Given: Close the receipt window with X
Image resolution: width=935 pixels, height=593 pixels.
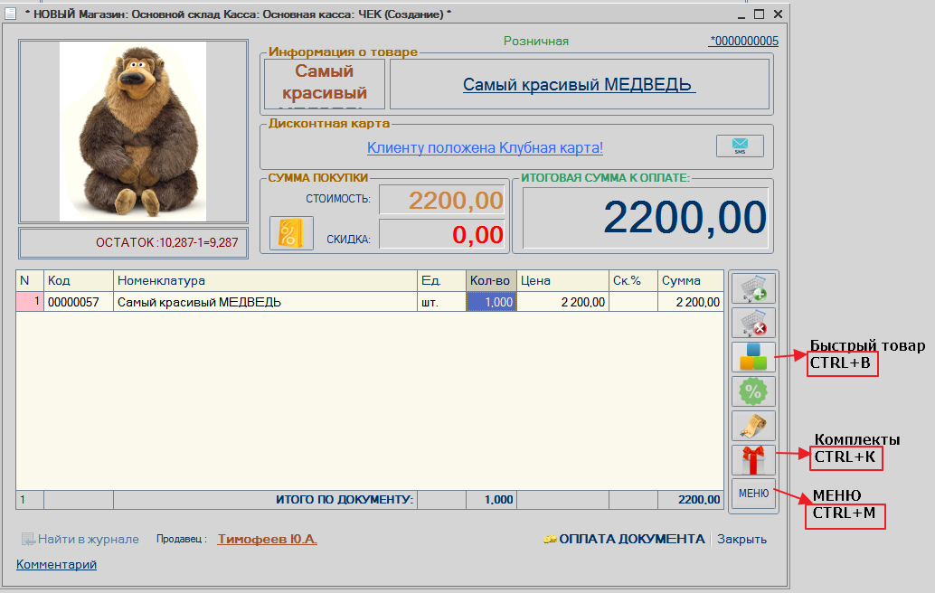Looking at the screenshot, I should coord(778,14).
